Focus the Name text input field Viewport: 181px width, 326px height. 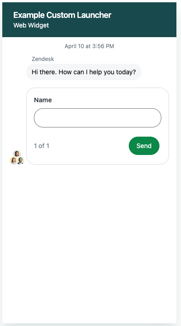coord(98,118)
